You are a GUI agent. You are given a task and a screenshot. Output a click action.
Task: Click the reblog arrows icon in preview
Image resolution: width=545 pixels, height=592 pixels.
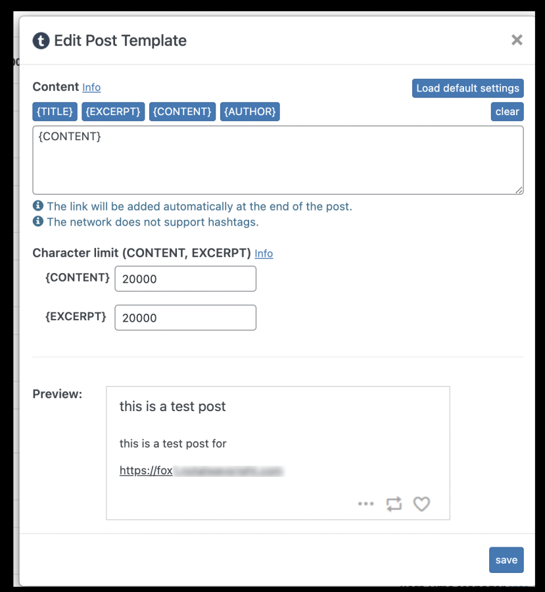[394, 504]
